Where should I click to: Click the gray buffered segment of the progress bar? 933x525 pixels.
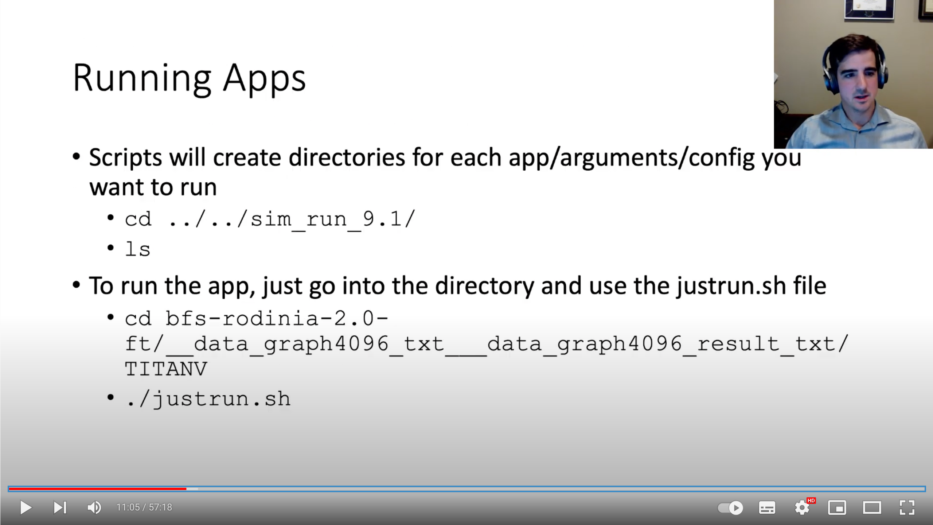coord(192,489)
